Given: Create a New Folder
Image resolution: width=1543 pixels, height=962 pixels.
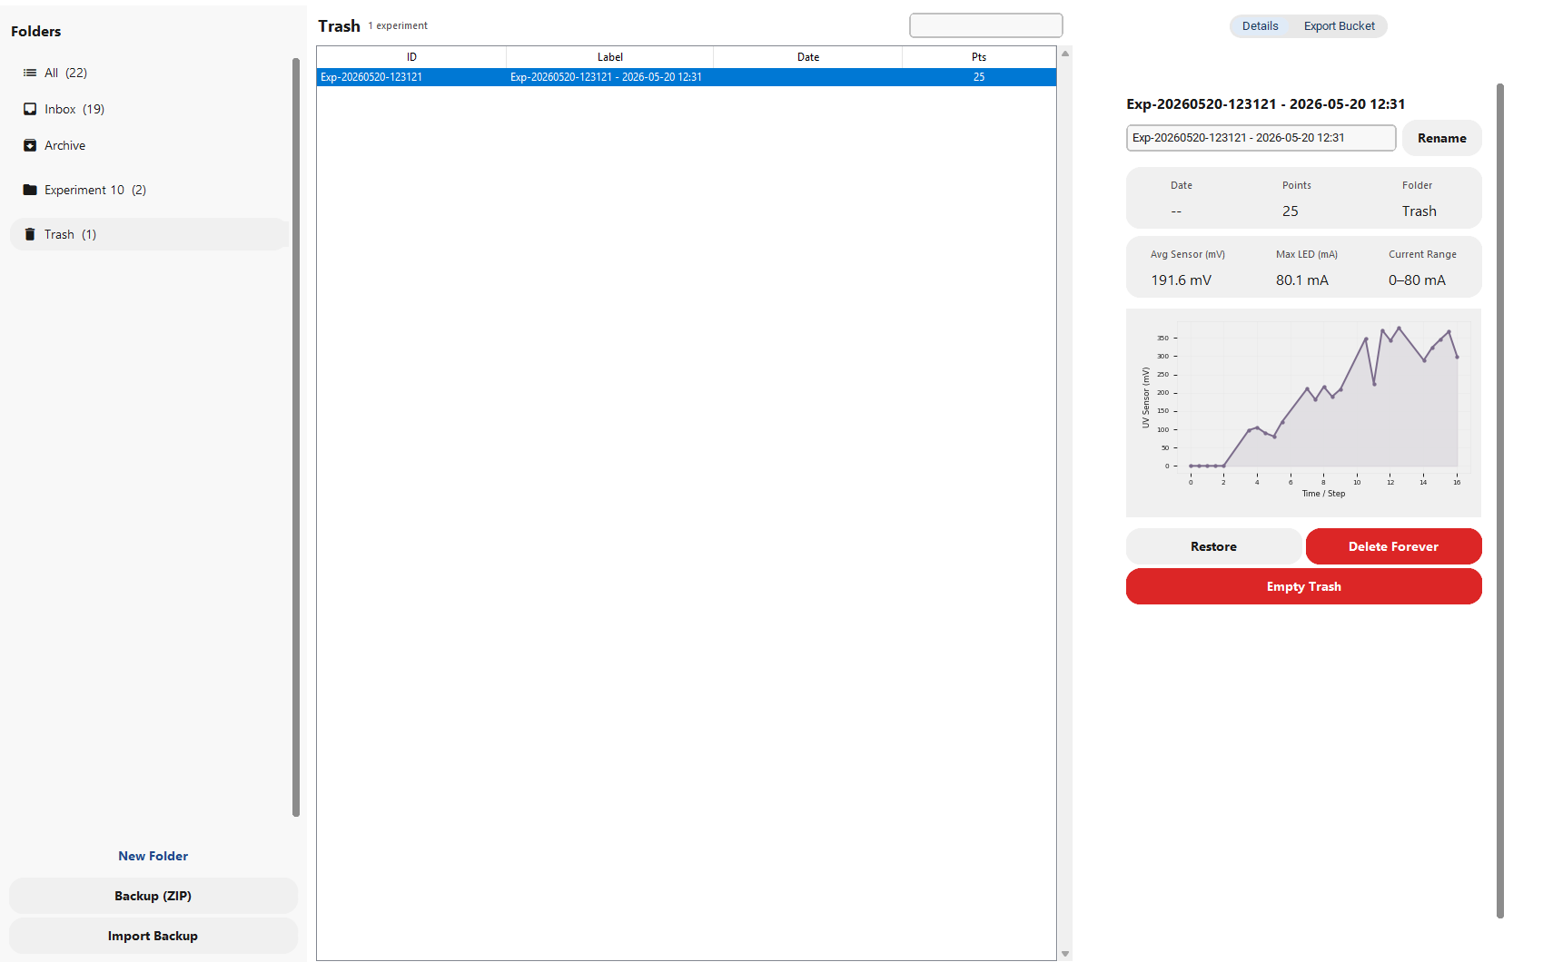Looking at the screenshot, I should pyautogui.click(x=153, y=856).
